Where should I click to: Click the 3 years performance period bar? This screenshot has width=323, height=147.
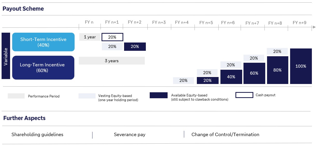point(112,61)
